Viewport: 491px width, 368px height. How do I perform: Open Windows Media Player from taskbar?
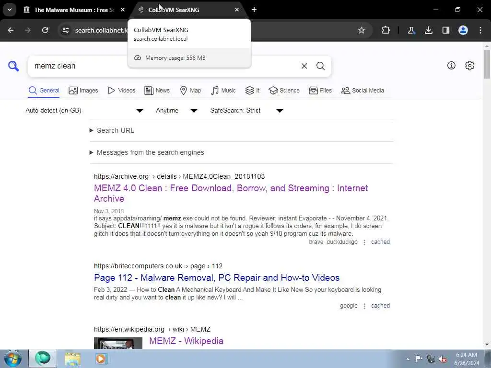tap(101, 358)
